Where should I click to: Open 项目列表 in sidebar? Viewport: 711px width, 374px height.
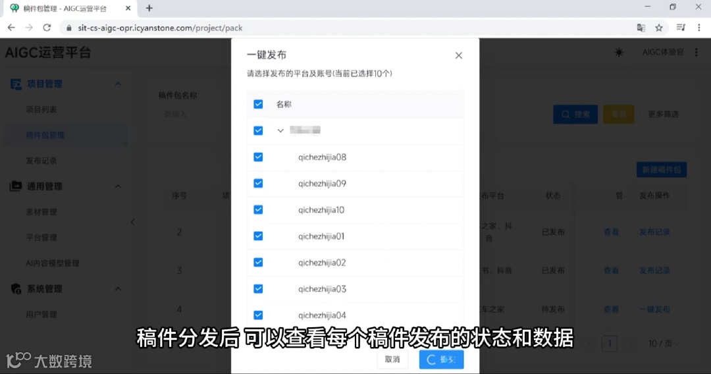[41, 109]
